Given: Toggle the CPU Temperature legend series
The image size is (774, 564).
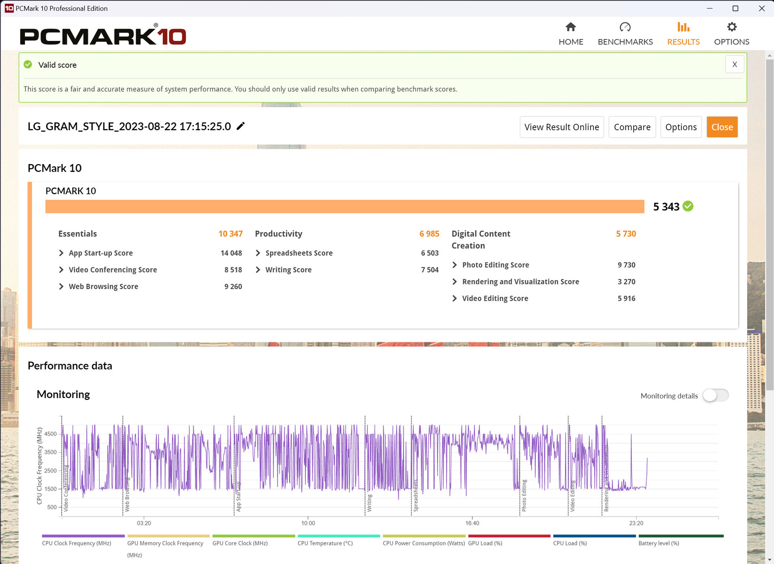Looking at the screenshot, I should [x=325, y=543].
